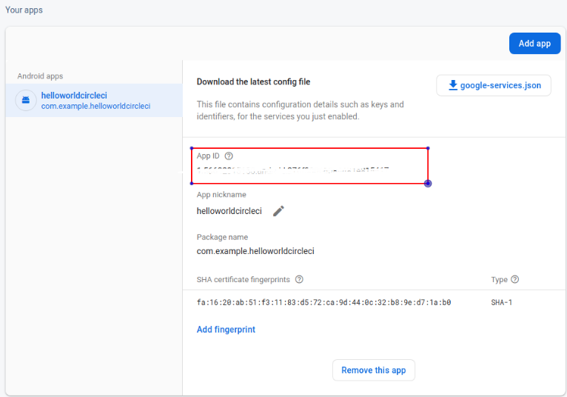
Task: Click the Android apps section label
Action: pyautogui.click(x=40, y=76)
